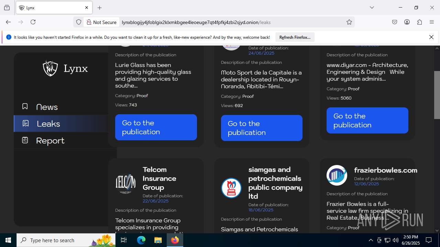Open the Extensions panel
Screen dimensions: 440x247
pos(419,22)
